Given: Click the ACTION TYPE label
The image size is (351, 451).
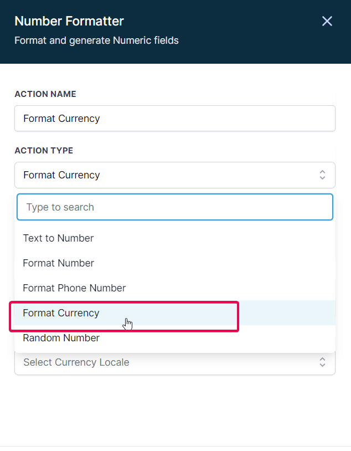Looking at the screenshot, I should point(44,151).
